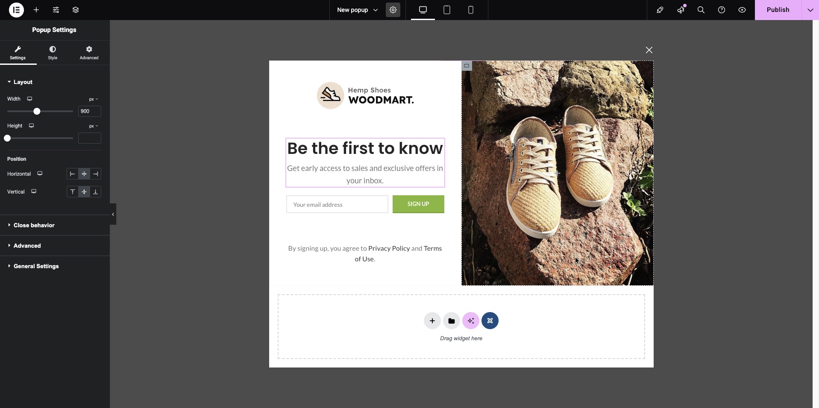Click the Add Template folder icon
819x408 pixels.
451,321
